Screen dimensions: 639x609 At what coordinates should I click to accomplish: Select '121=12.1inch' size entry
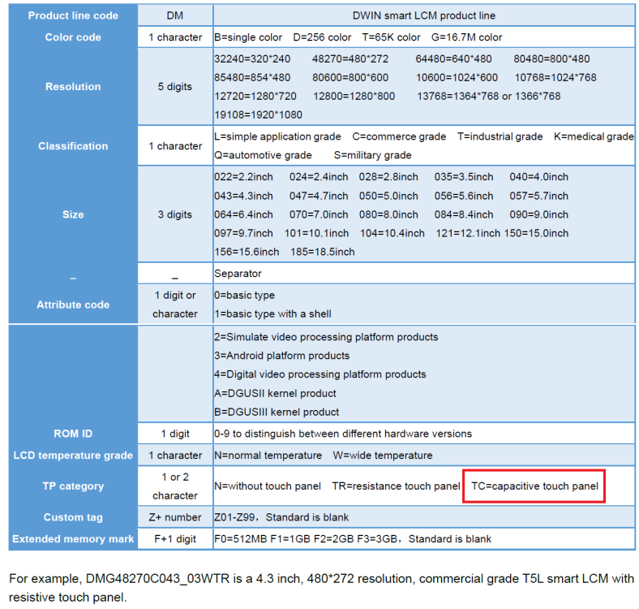(468, 234)
